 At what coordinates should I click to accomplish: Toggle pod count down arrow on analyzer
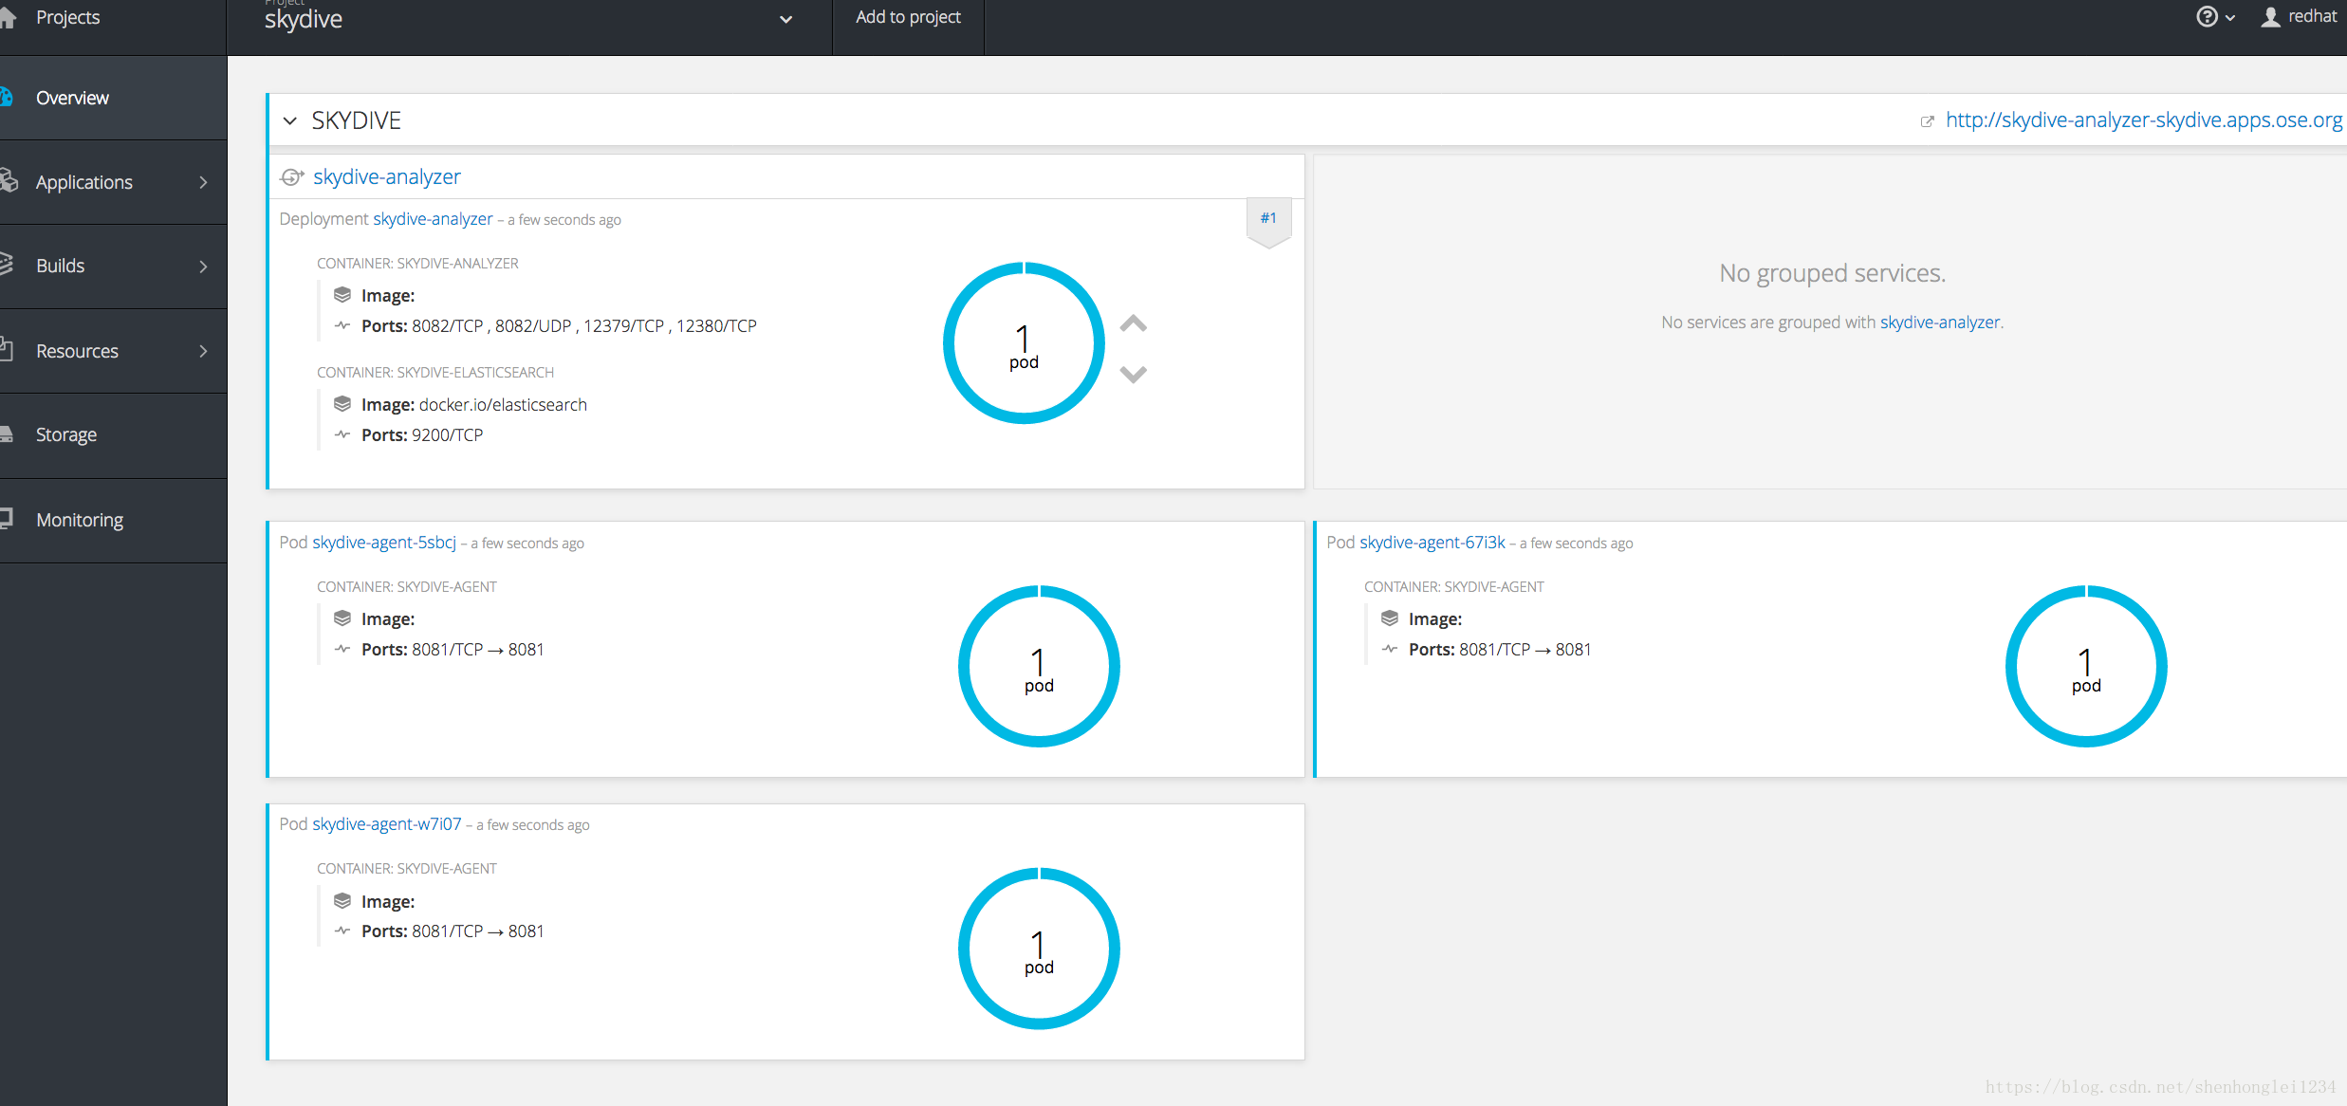[1133, 371]
